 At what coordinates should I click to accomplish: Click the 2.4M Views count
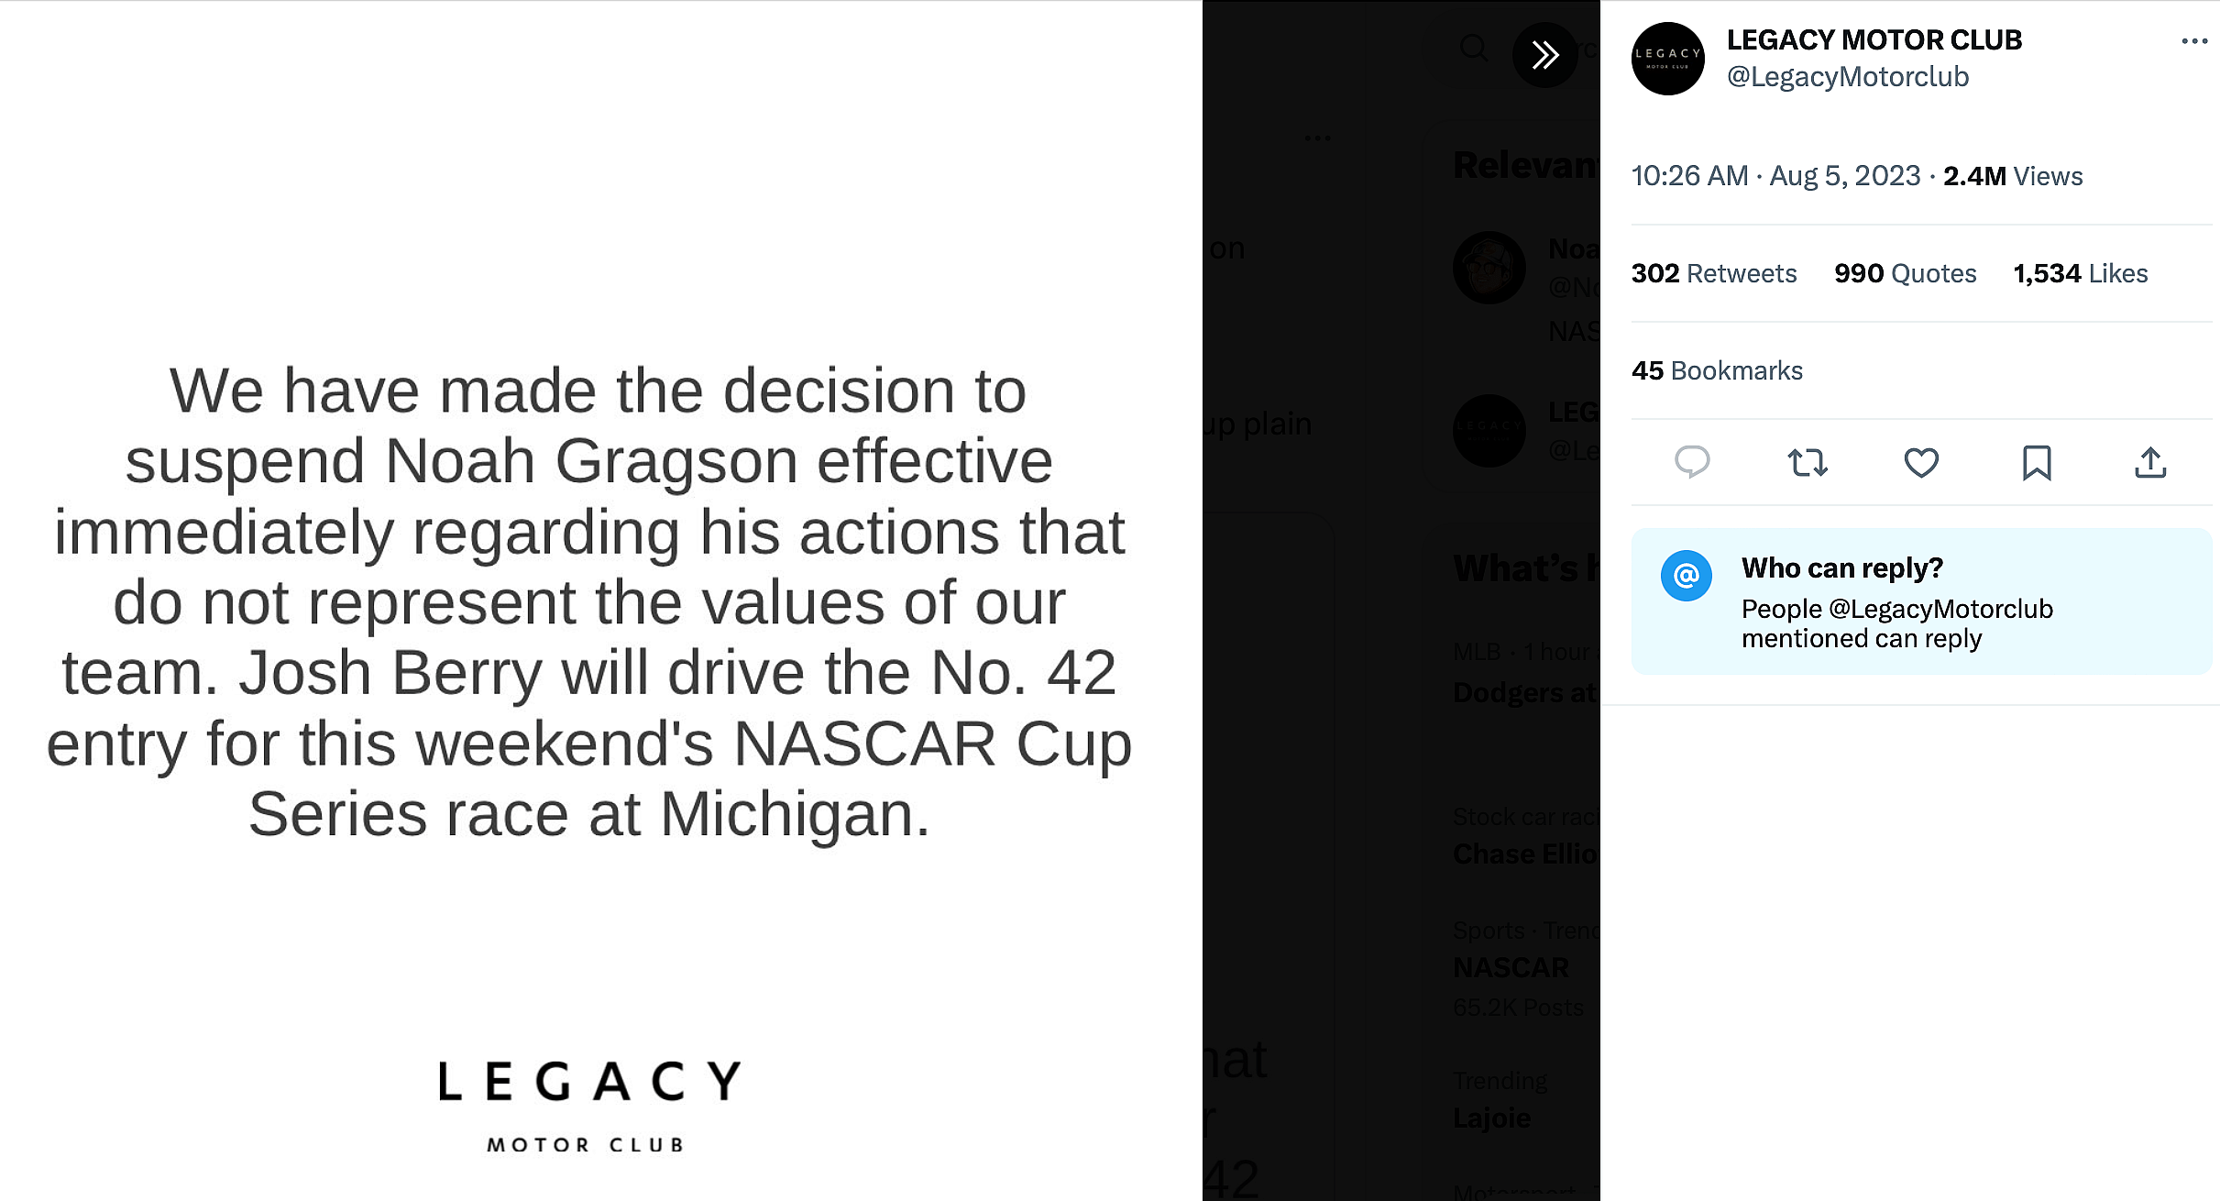[2013, 176]
